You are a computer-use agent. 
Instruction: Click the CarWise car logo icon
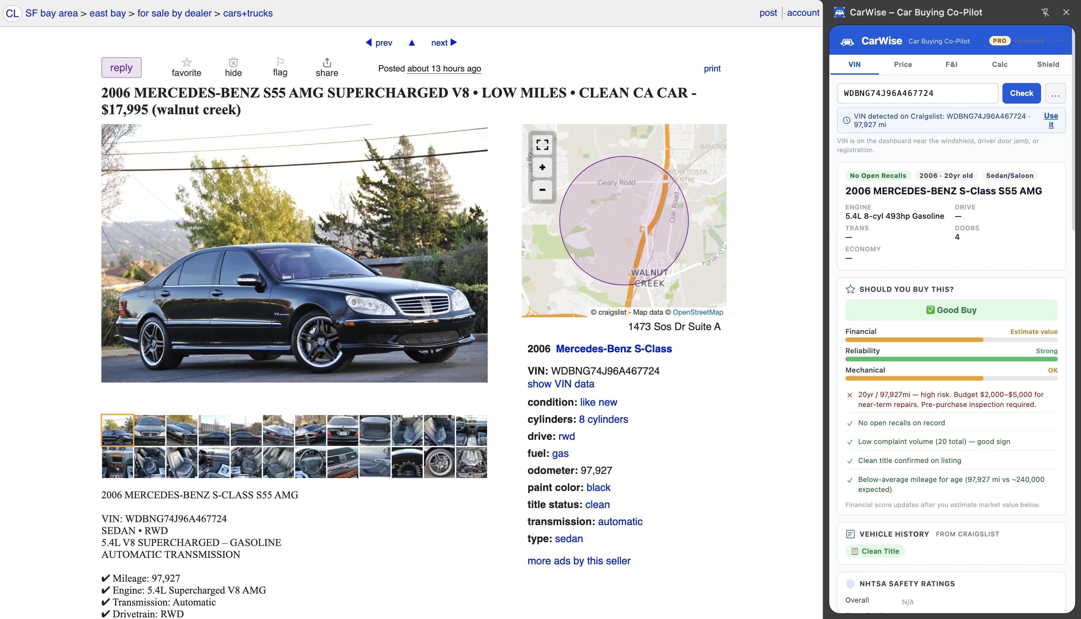[x=847, y=41]
